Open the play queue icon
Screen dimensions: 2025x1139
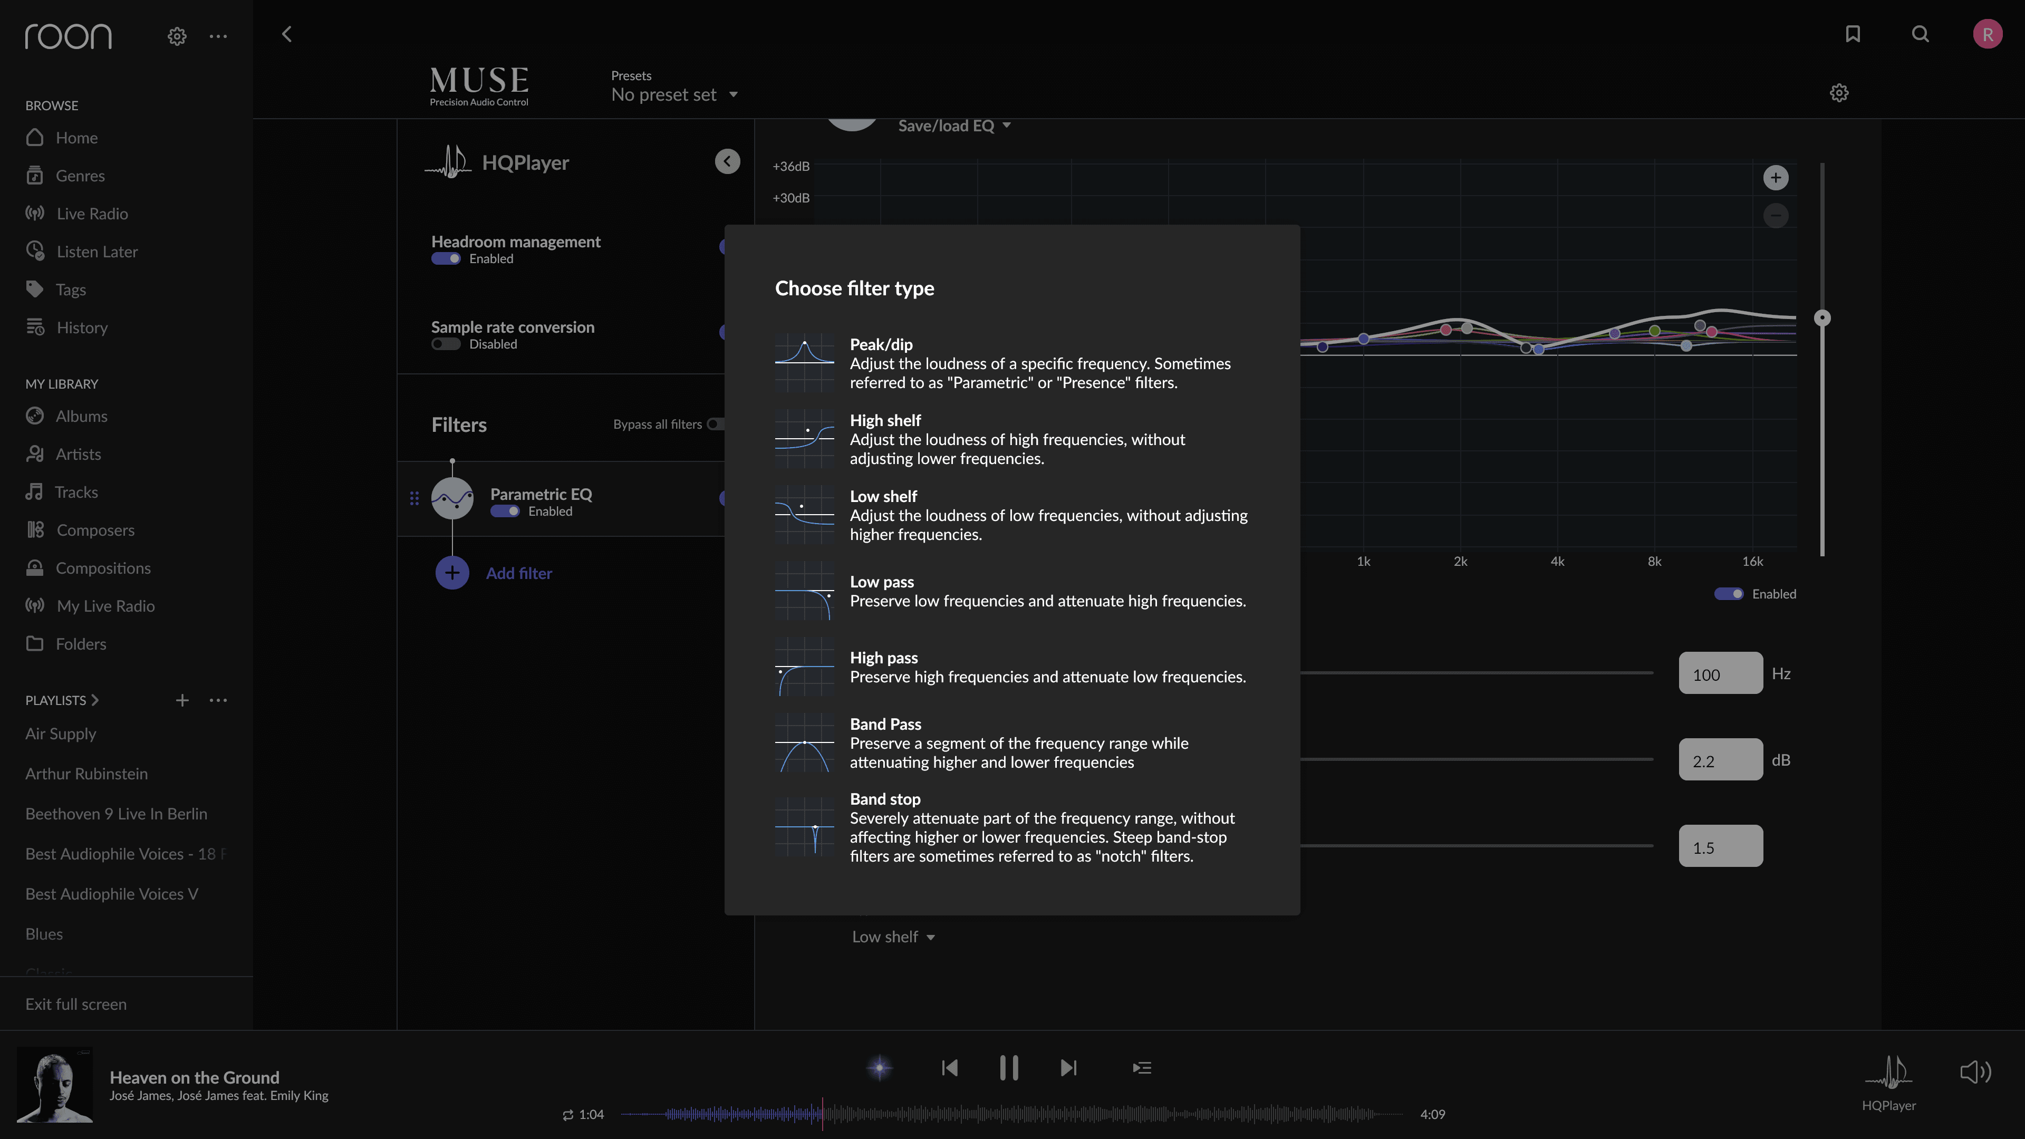[1142, 1067]
